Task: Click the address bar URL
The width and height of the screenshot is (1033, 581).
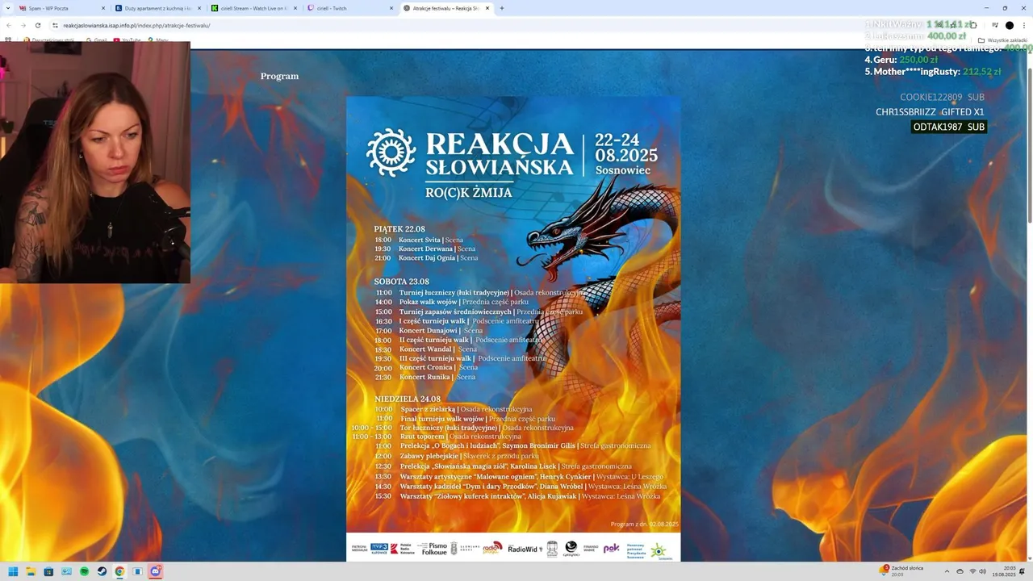Action: tap(136, 25)
